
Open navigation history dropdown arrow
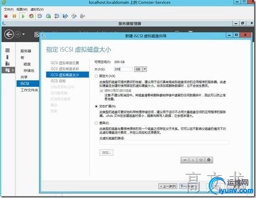pyautogui.click(x=23, y=34)
